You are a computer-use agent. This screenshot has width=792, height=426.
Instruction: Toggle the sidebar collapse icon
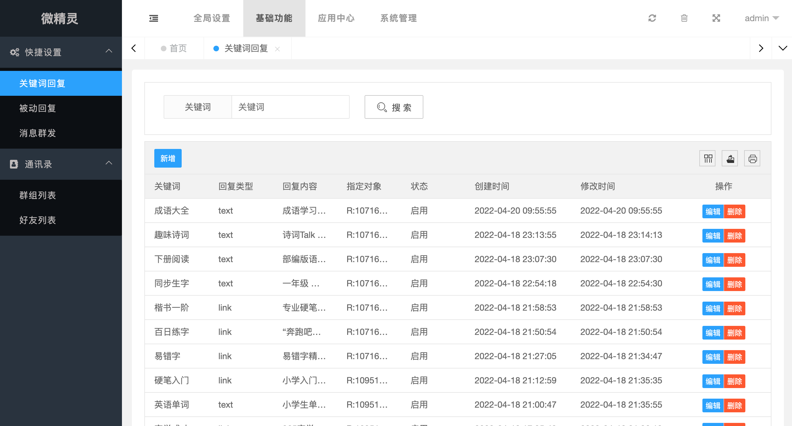click(154, 18)
